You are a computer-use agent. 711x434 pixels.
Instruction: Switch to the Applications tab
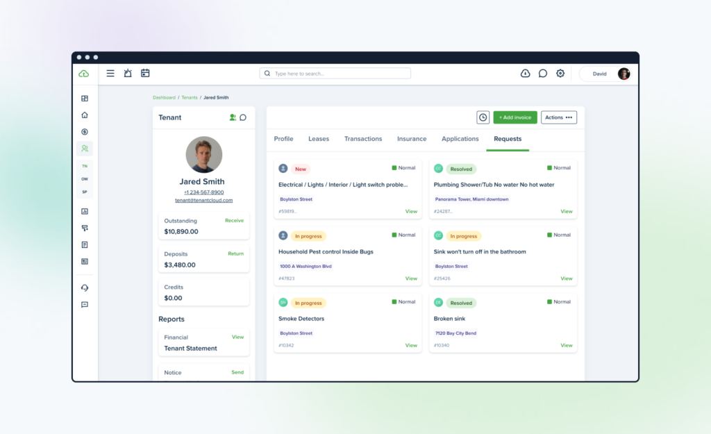click(x=460, y=139)
